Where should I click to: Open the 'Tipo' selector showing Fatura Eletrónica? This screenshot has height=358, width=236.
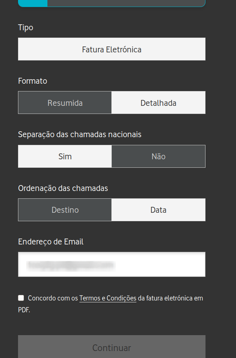[x=112, y=49]
